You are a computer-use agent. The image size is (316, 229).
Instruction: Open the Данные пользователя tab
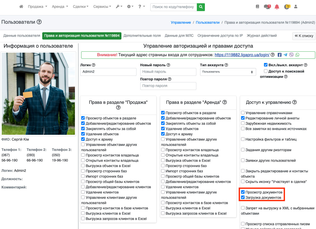click(22, 36)
